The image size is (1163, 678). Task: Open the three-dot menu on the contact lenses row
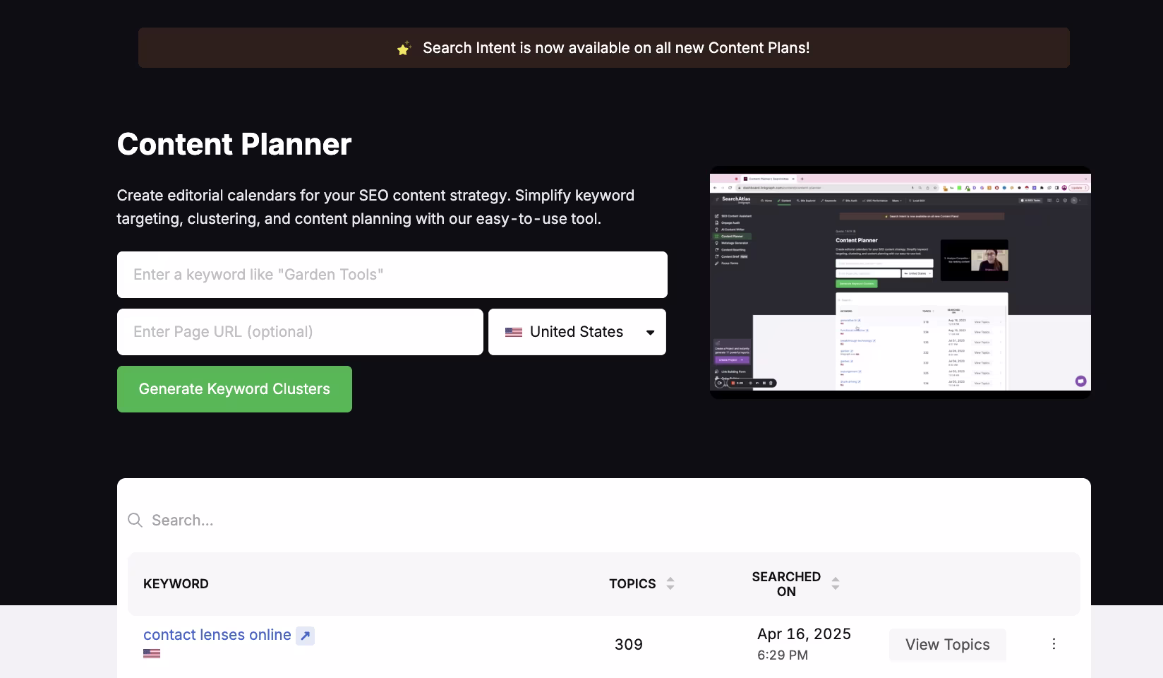coord(1054,643)
